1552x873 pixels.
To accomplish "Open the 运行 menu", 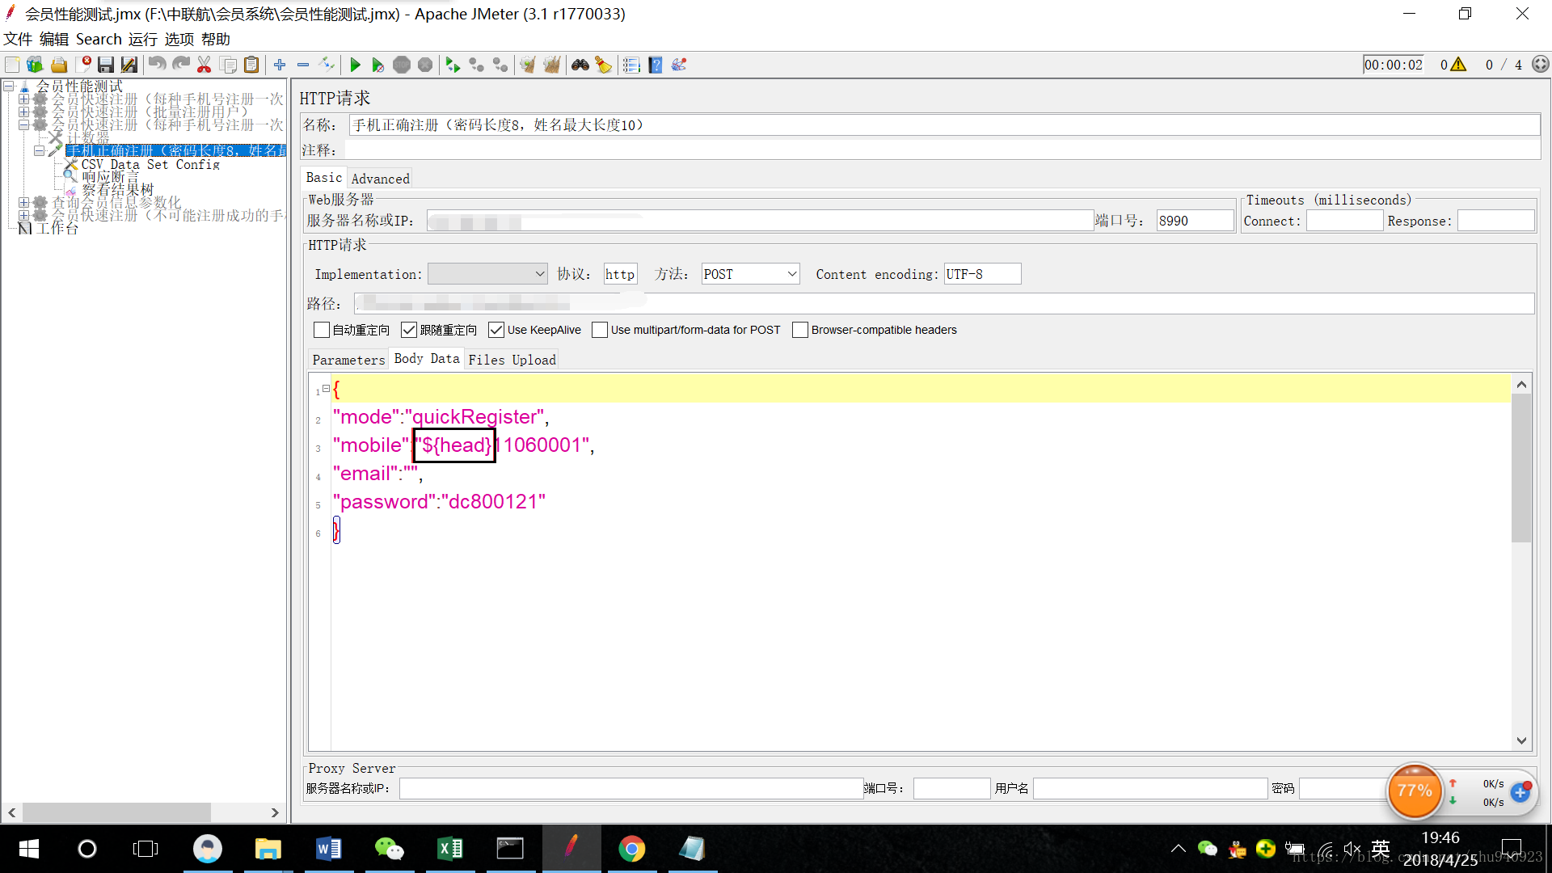I will coord(142,39).
